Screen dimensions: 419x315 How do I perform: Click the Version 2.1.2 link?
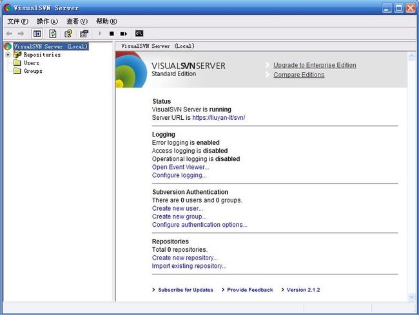[x=303, y=290]
